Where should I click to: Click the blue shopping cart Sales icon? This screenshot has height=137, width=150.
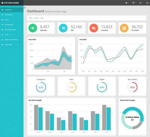(x=63, y=28)
